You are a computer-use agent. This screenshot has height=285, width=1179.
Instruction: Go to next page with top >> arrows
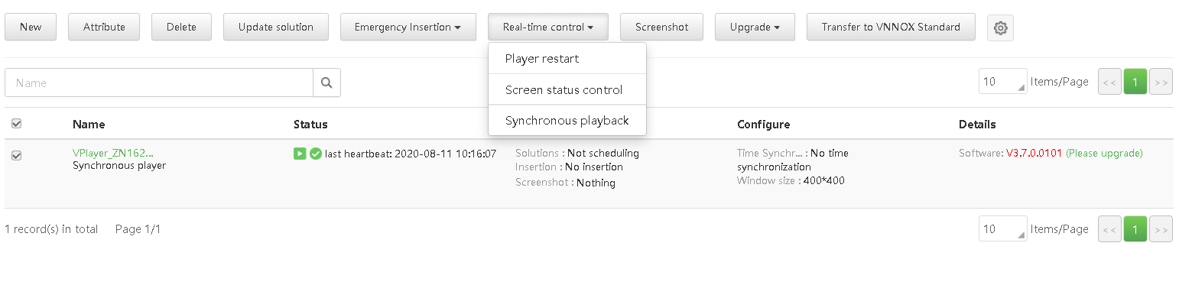point(1161,82)
